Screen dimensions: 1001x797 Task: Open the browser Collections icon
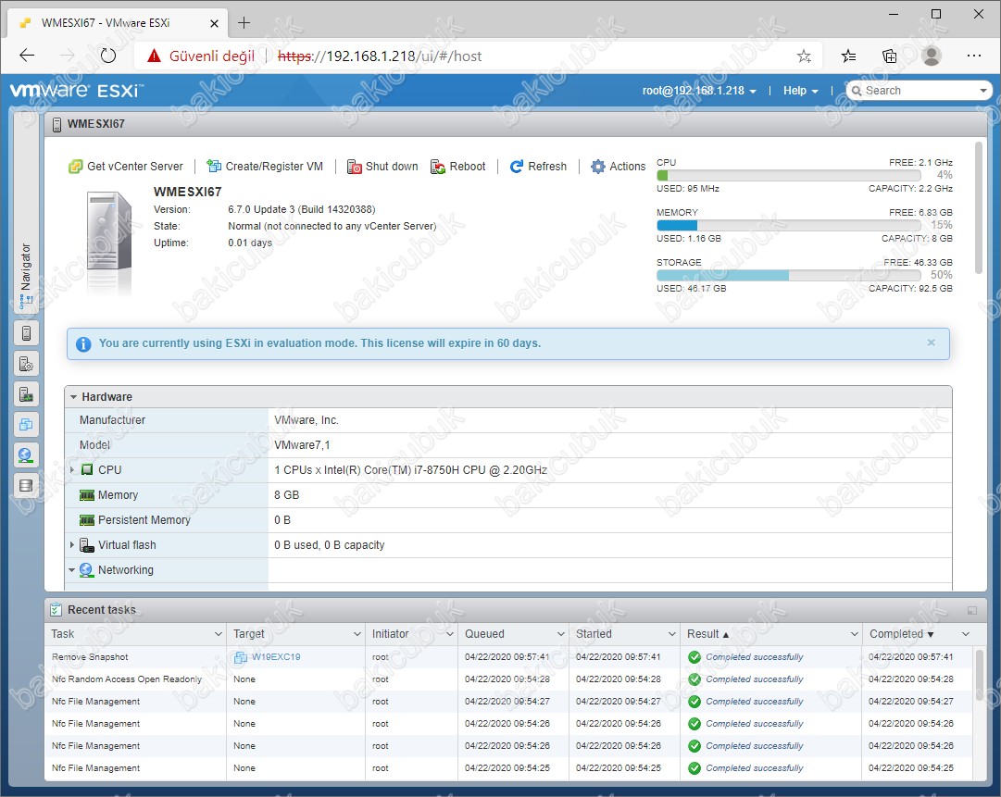(x=889, y=56)
